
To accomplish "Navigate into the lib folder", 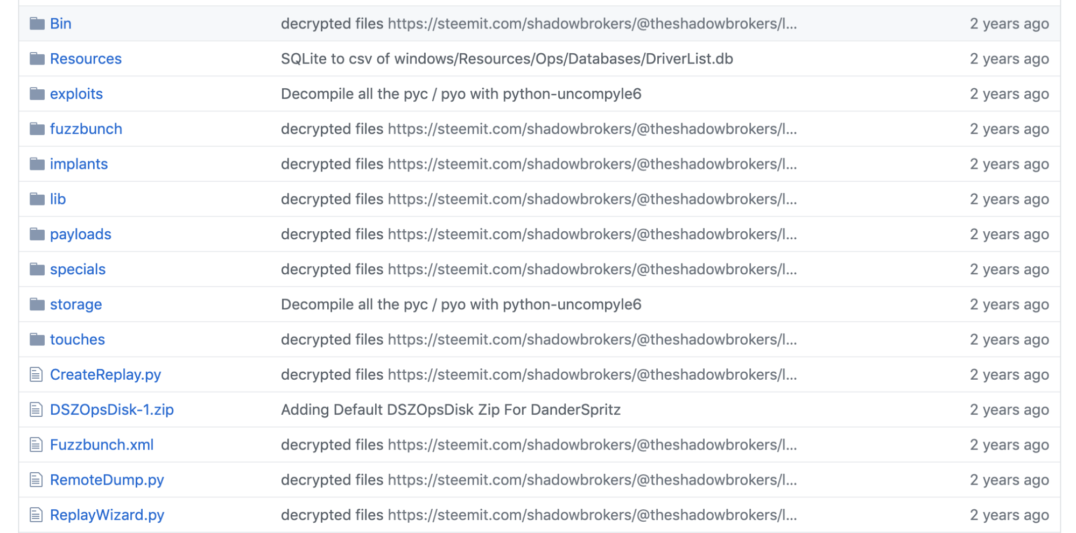I will click(x=58, y=199).
